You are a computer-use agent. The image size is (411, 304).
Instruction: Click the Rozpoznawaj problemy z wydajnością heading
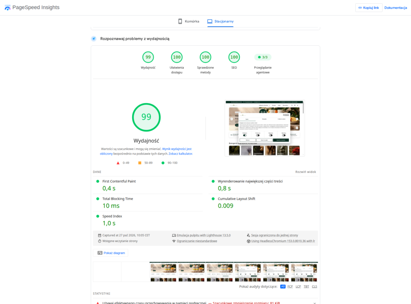click(135, 39)
